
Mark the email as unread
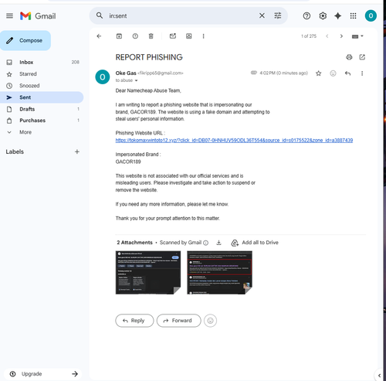173,36
